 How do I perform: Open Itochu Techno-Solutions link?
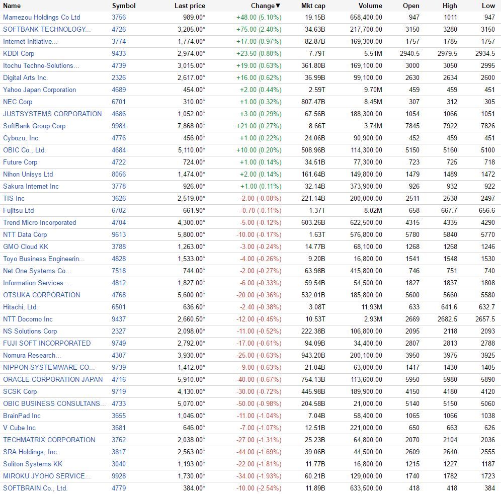[x=41, y=65]
